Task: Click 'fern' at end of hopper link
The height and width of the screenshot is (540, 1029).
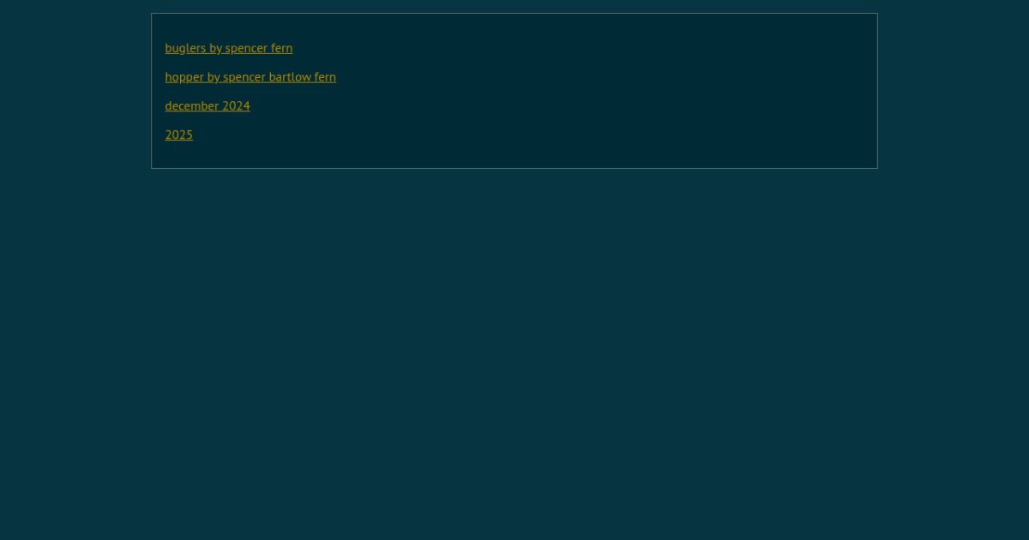Action: [x=325, y=77]
